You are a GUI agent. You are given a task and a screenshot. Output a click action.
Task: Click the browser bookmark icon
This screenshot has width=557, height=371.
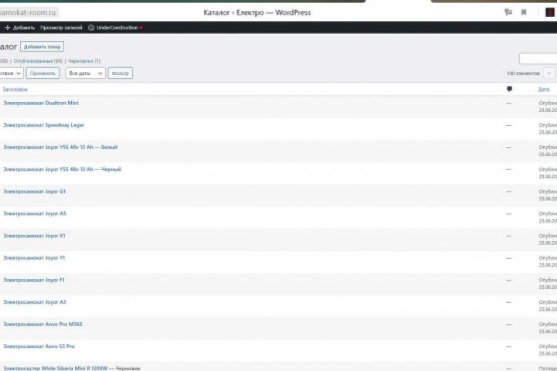coord(524,12)
